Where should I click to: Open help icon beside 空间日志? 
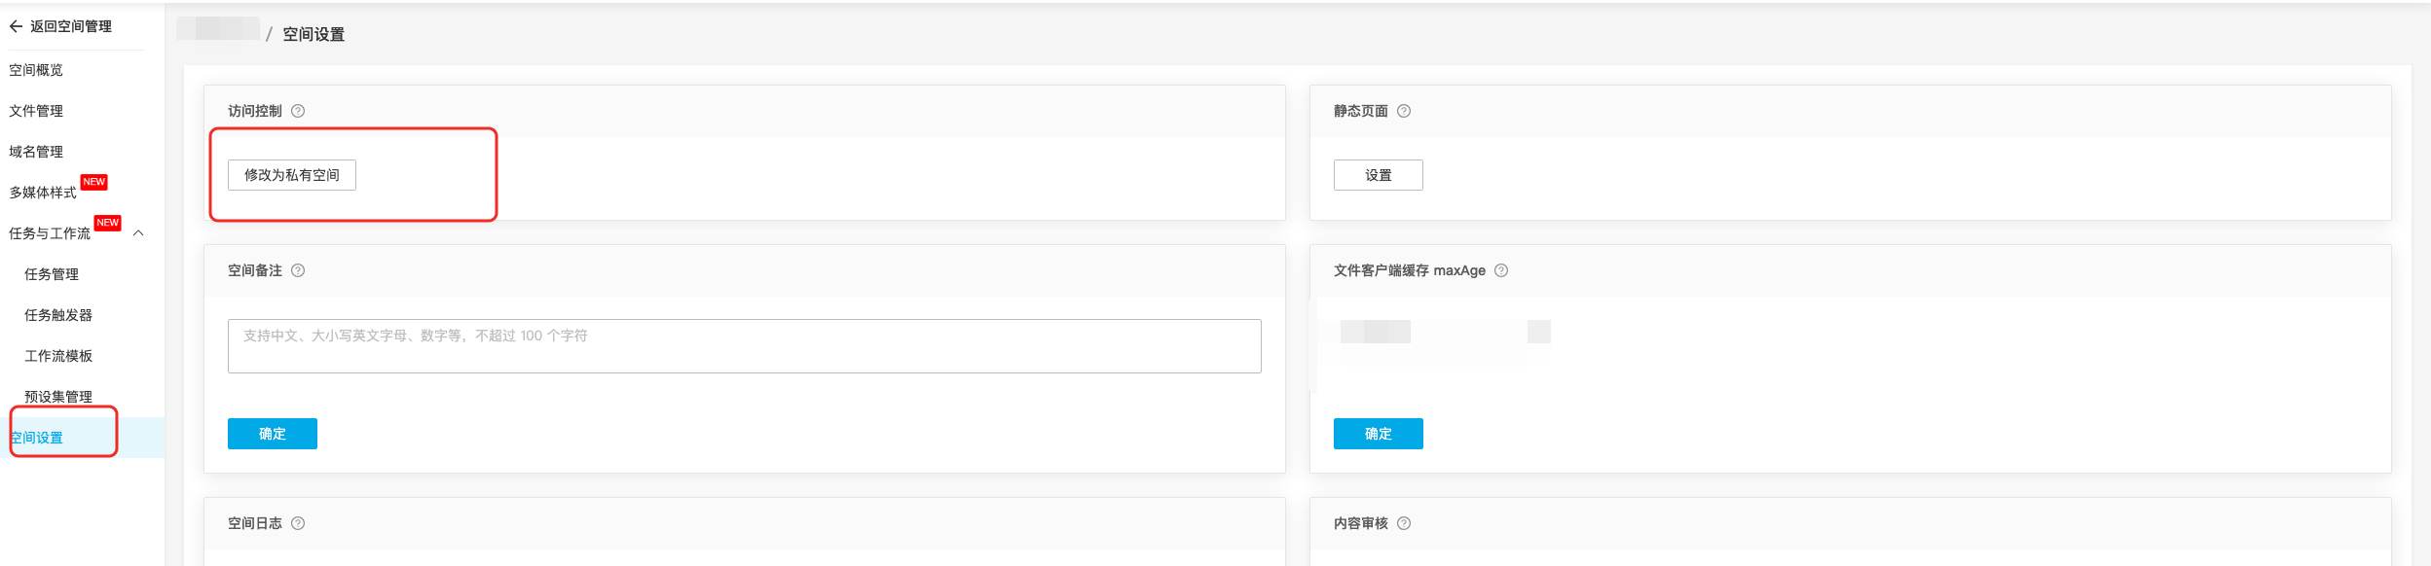point(298,523)
